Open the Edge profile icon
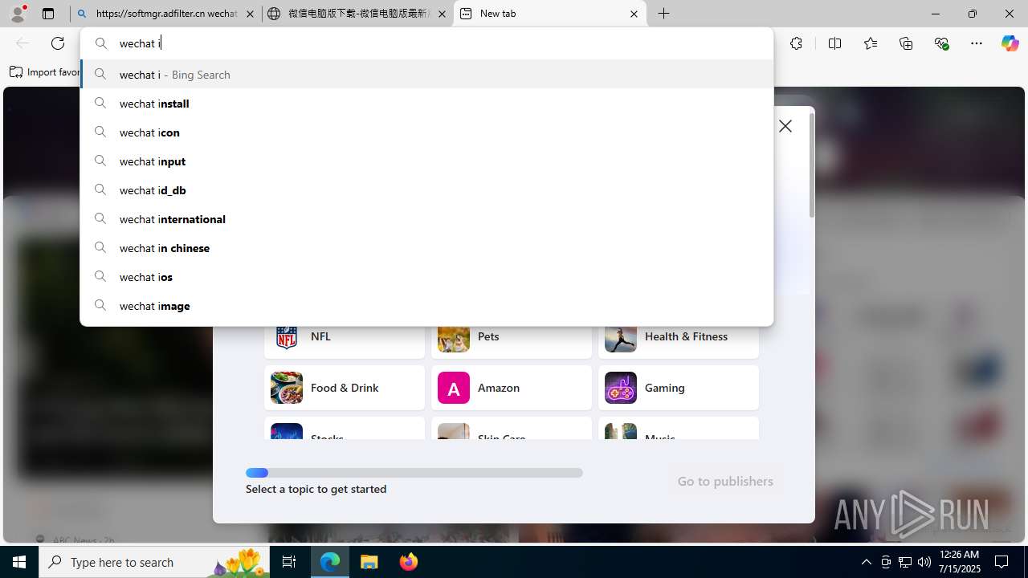 point(18,14)
